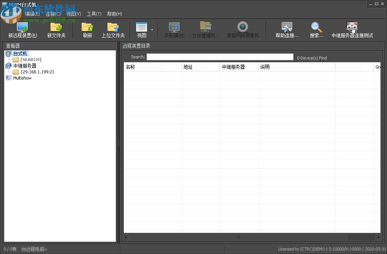Click the 129.168.1.199:21 folder icon
387x254 pixels.
16,72
